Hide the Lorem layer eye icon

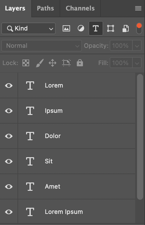click(x=9, y=85)
